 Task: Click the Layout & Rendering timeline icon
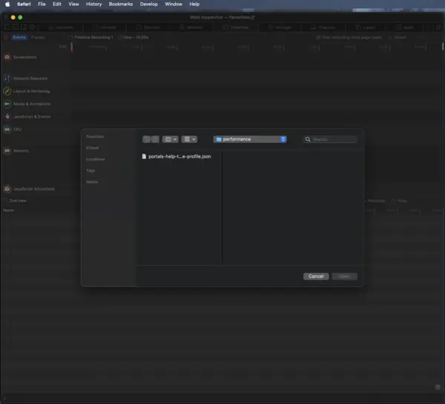click(x=7, y=90)
